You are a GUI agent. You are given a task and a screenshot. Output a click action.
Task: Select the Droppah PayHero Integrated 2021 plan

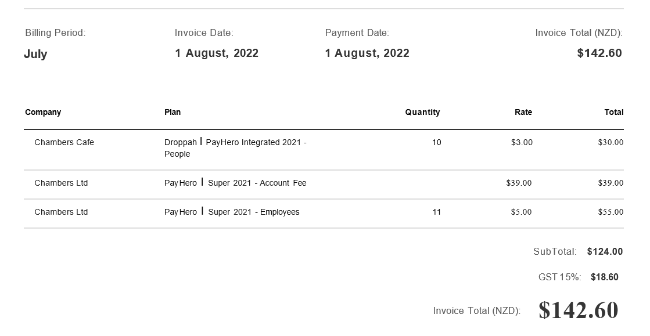(235, 148)
